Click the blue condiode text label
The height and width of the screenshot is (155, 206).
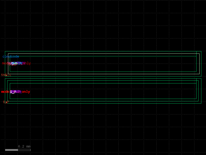coord(11,57)
